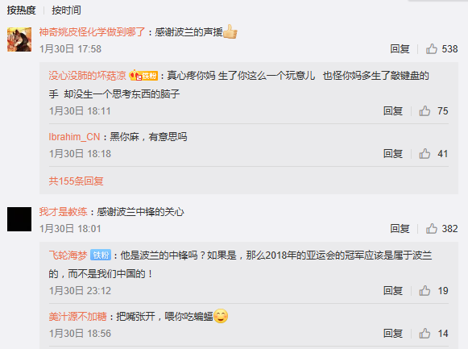Viewport: 468px width, 349px height.
Task: Open profile of 神奇姚皮怪化学做到哪了
Action: pyautogui.click(x=92, y=32)
